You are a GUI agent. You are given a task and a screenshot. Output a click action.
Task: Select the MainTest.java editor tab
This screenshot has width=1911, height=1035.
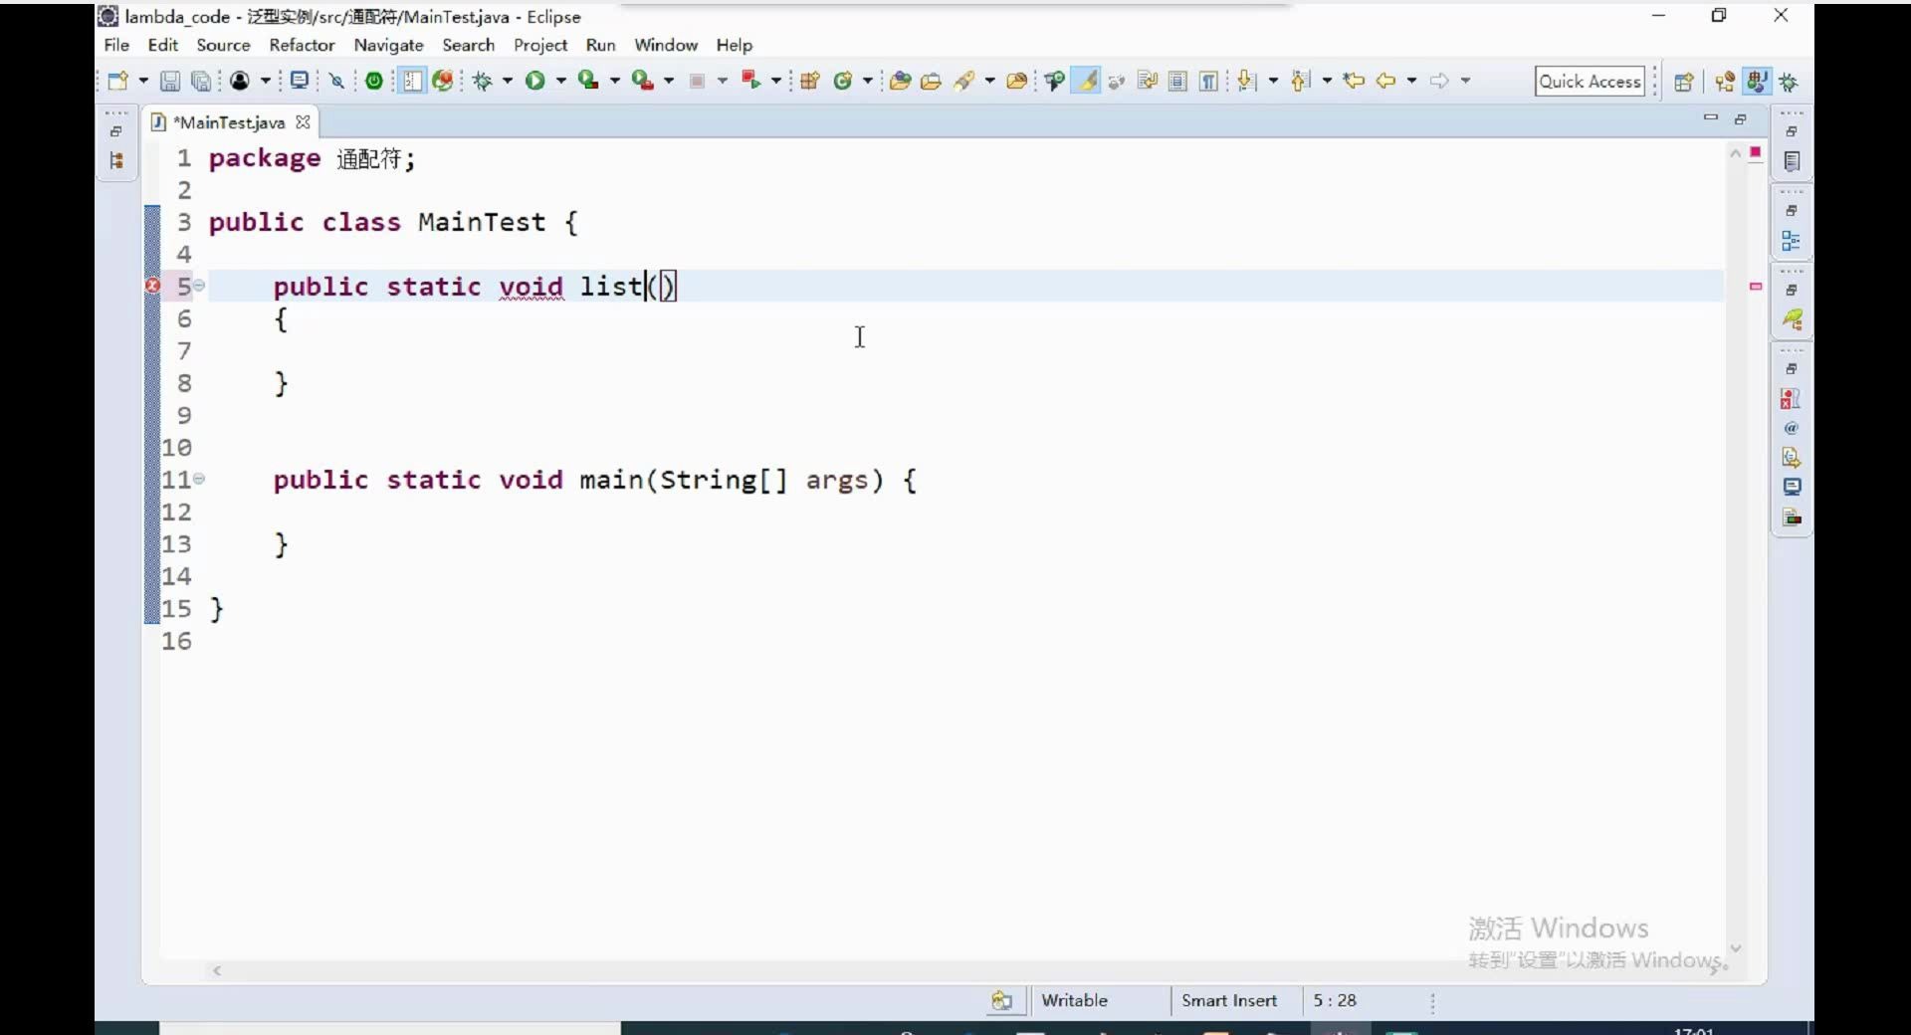pyautogui.click(x=230, y=122)
